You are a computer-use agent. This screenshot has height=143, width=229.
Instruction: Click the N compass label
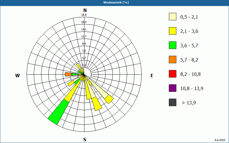[x=85, y=10]
